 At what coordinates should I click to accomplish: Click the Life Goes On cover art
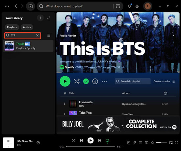(x=9, y=143)
